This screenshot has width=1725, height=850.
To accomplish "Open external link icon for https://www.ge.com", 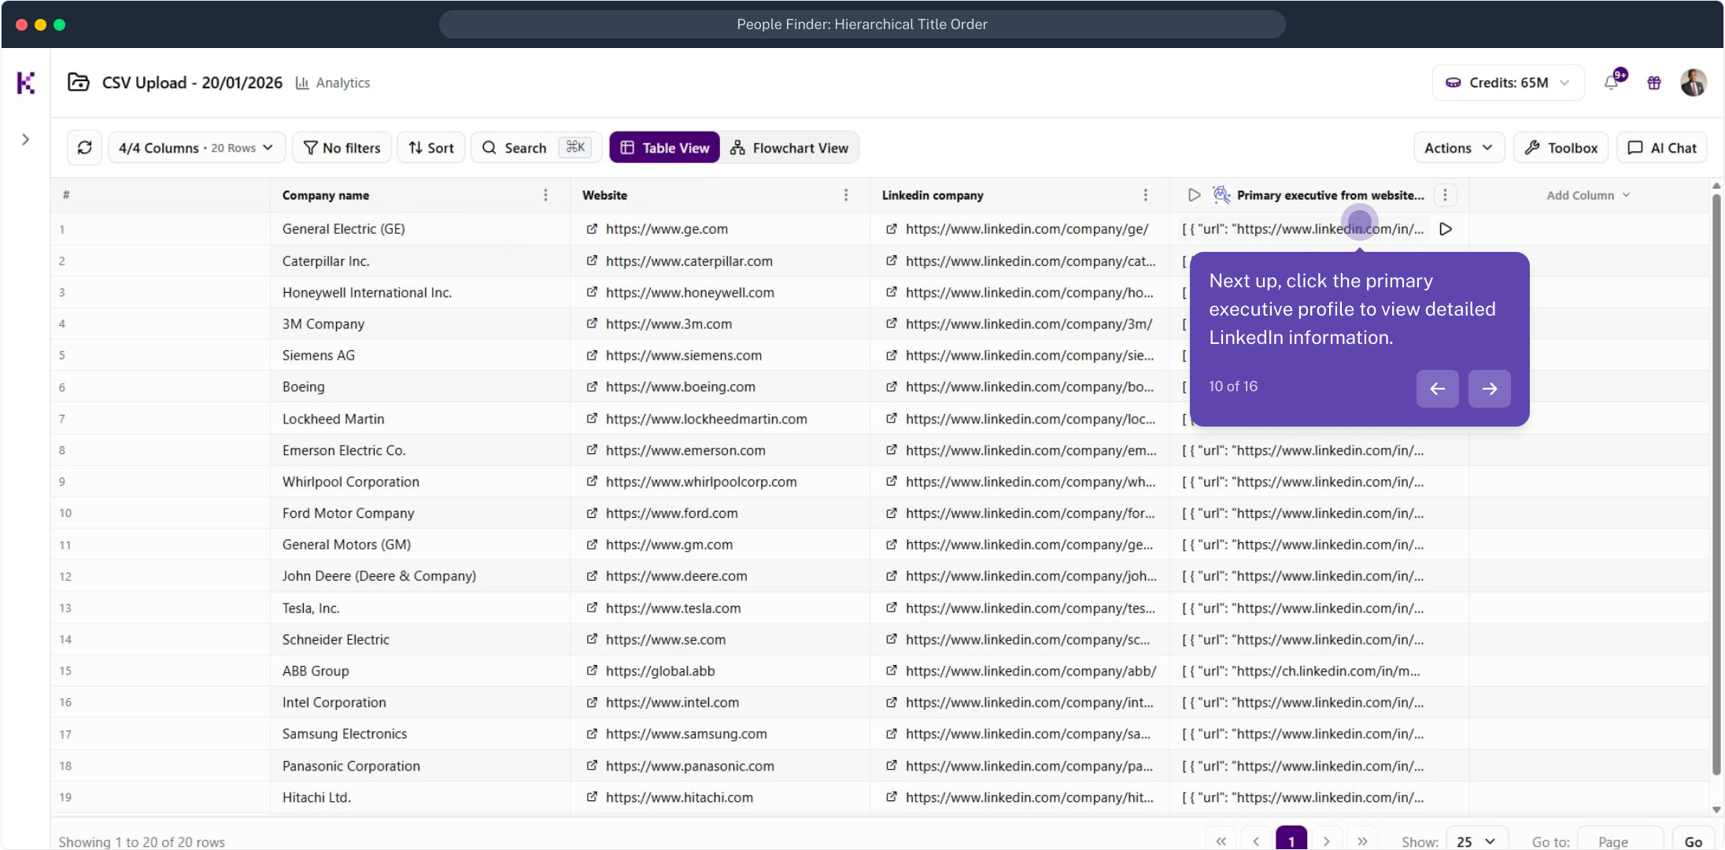I will click(592, 229).
